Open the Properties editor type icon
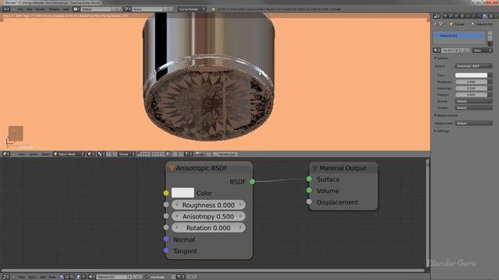Screen dimensions: 499x280 point(437,16)
